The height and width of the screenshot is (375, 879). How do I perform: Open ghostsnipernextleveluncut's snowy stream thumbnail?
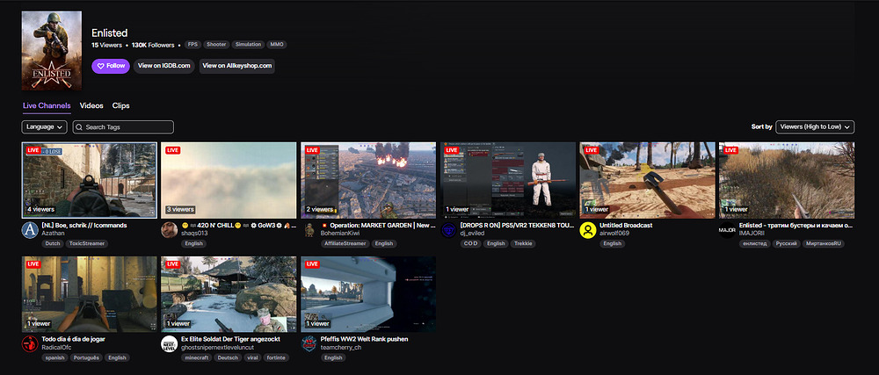point(229,294)
